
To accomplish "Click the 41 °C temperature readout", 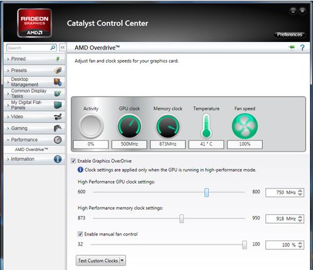I will tap(206, 144).
